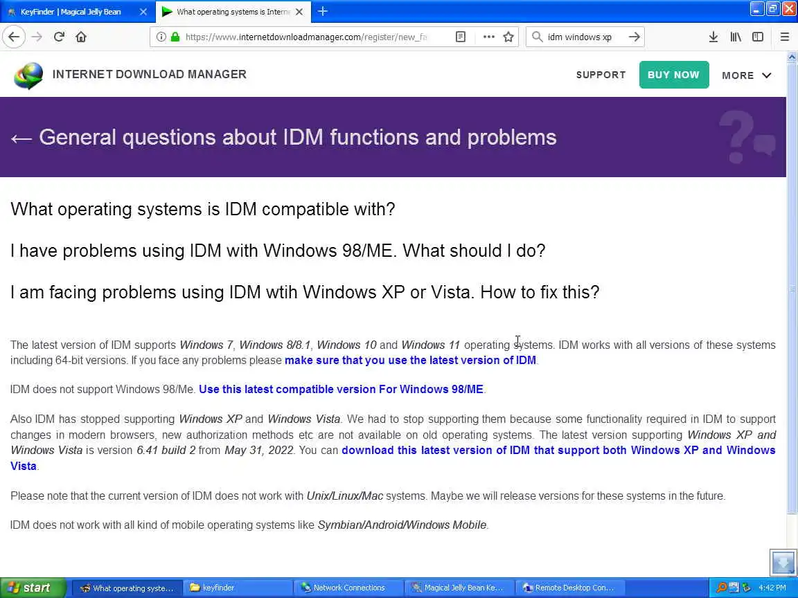
Task: Bookmark this page with the star
Action: point(508,37)
